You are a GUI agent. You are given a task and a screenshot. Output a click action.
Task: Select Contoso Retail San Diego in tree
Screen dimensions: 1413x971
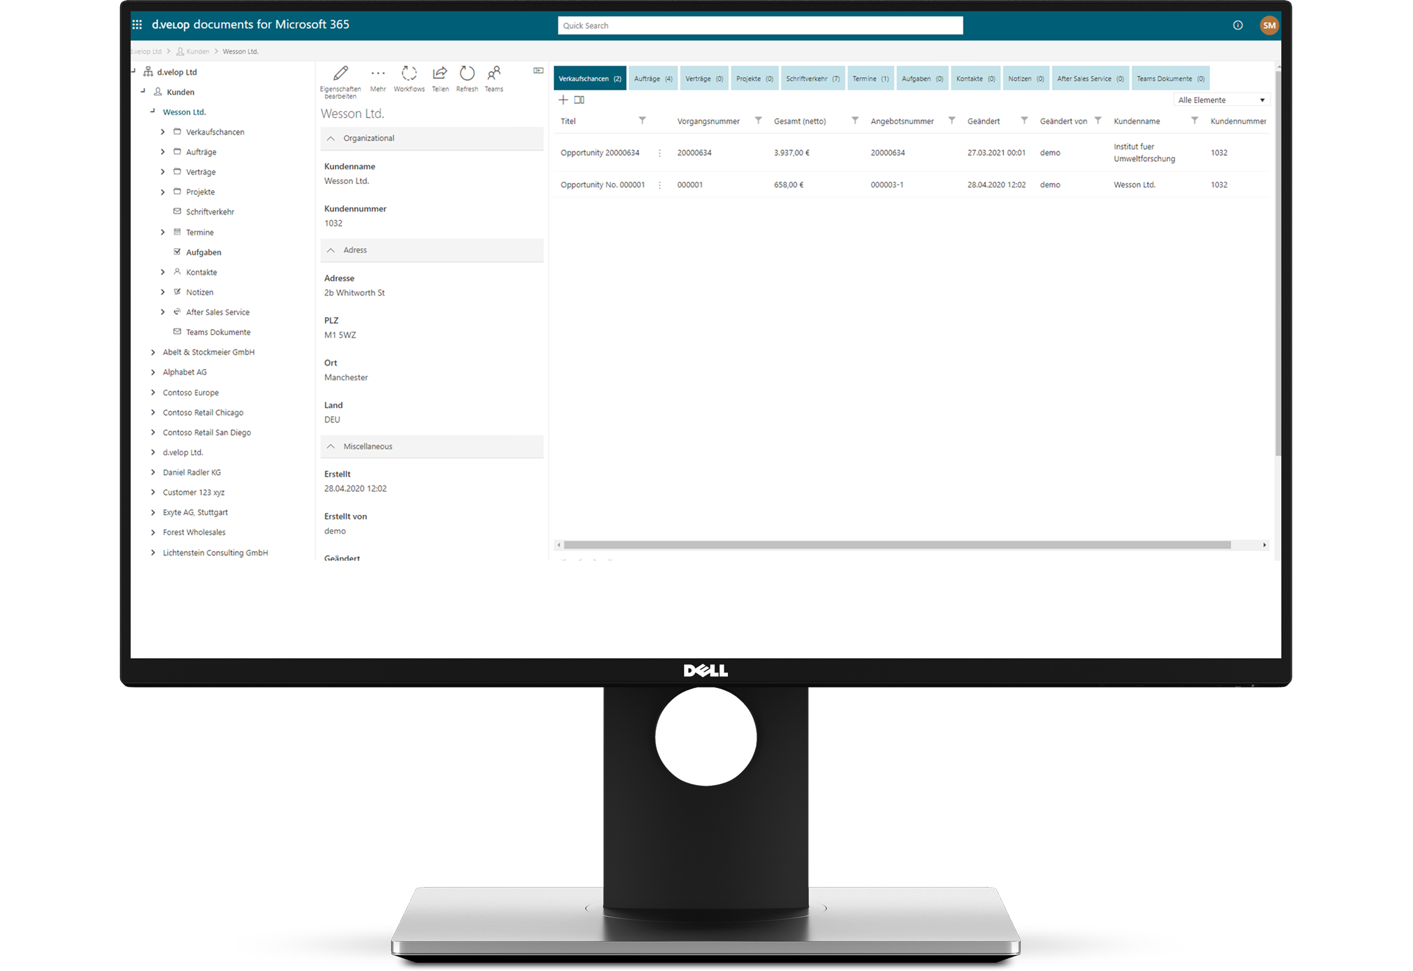(207, 433)
